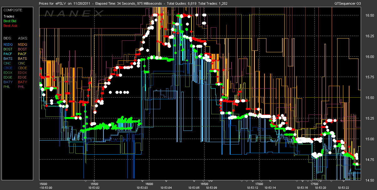Click the 17500 sequence axis label
The image size is (377, 190).
tap(314, 184)
